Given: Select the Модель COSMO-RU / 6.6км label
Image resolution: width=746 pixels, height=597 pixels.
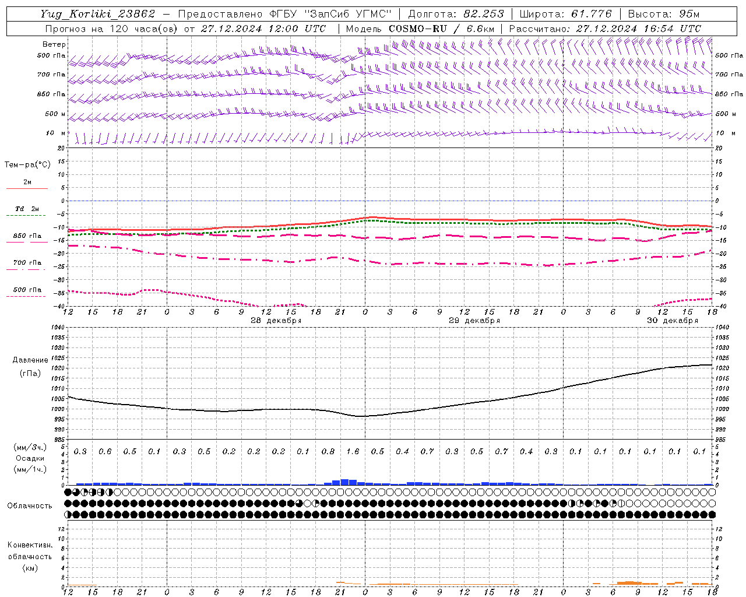Looking at the screenshot, I should (420, 29).
